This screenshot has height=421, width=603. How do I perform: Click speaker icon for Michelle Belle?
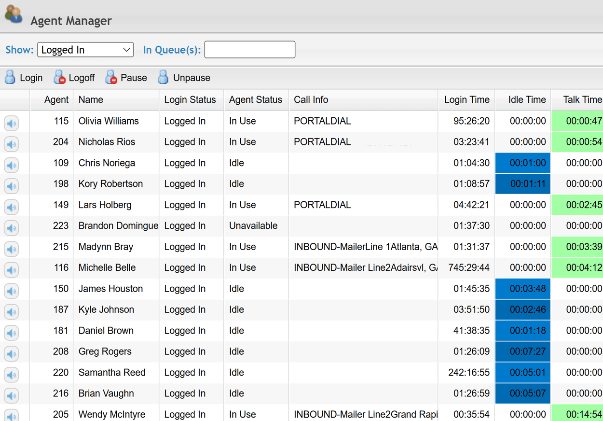12,270
